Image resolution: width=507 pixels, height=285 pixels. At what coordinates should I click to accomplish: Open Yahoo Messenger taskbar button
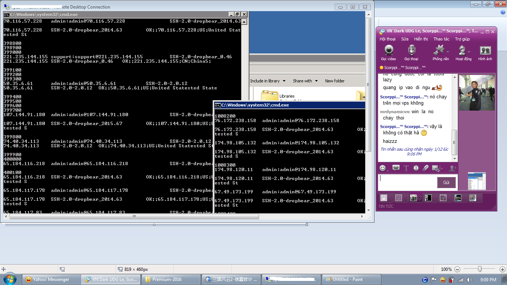point(52,279)
